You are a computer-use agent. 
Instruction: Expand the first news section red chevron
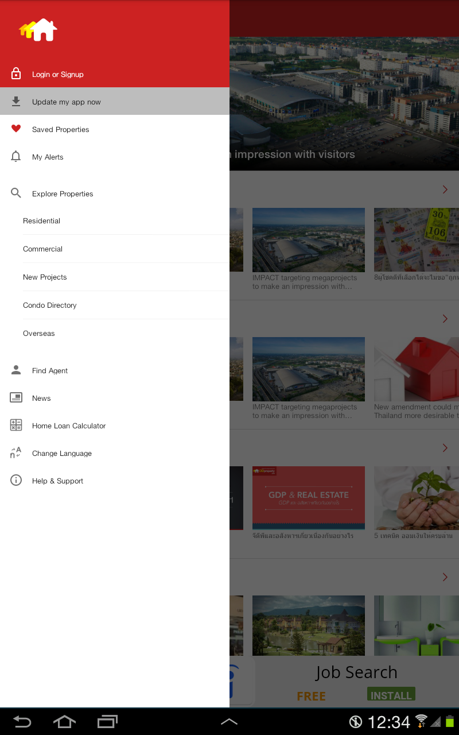[445, 189]
